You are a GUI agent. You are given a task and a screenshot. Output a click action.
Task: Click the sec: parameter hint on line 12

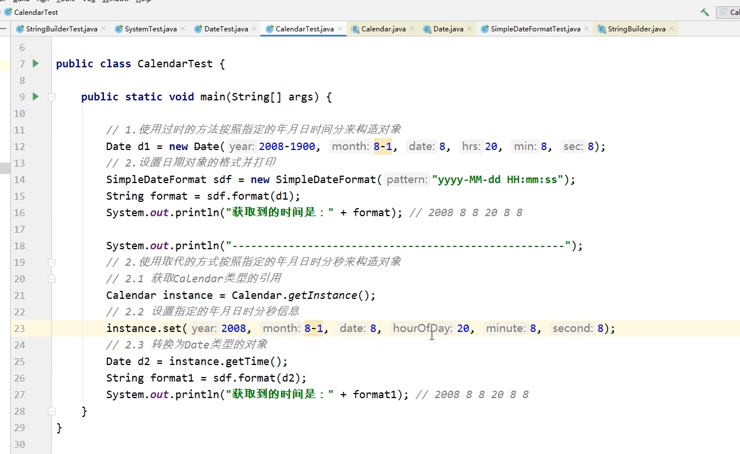pyautogui.click(x=573, y=147)
